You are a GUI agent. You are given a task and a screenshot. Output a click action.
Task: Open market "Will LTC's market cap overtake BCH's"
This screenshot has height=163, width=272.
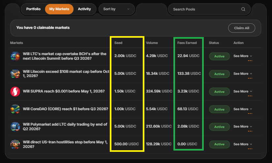65,56
